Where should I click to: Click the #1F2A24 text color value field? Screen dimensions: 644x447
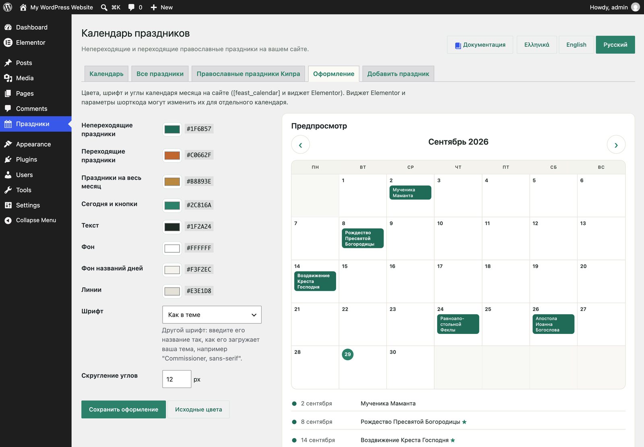(199, 227)
